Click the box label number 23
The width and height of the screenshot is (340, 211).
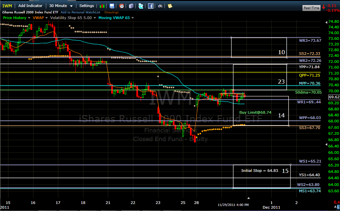(281, 82)
